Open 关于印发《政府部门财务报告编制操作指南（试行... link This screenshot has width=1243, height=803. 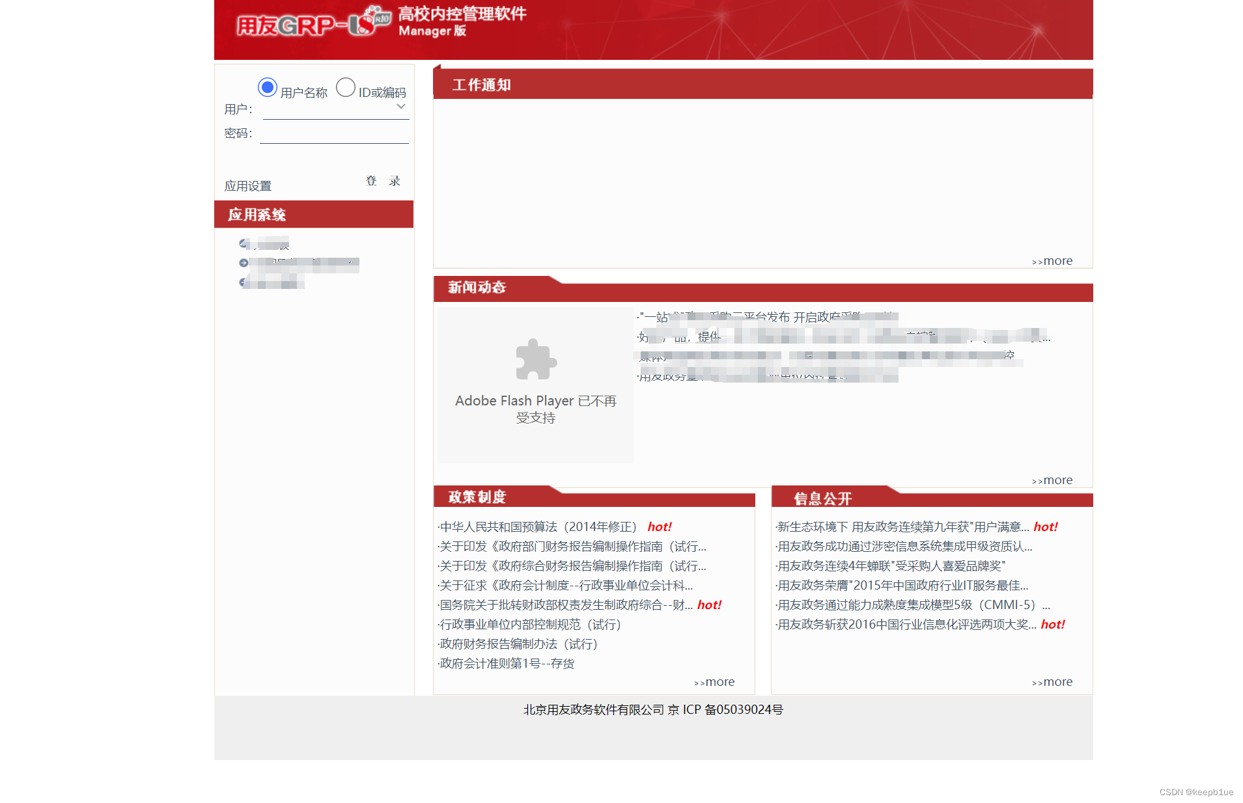click(x=573, y=547)
